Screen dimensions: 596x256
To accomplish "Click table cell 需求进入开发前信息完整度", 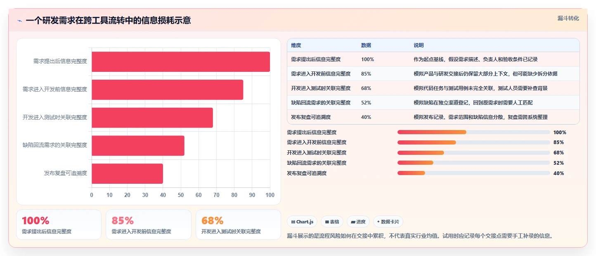I will pos(321,74).
